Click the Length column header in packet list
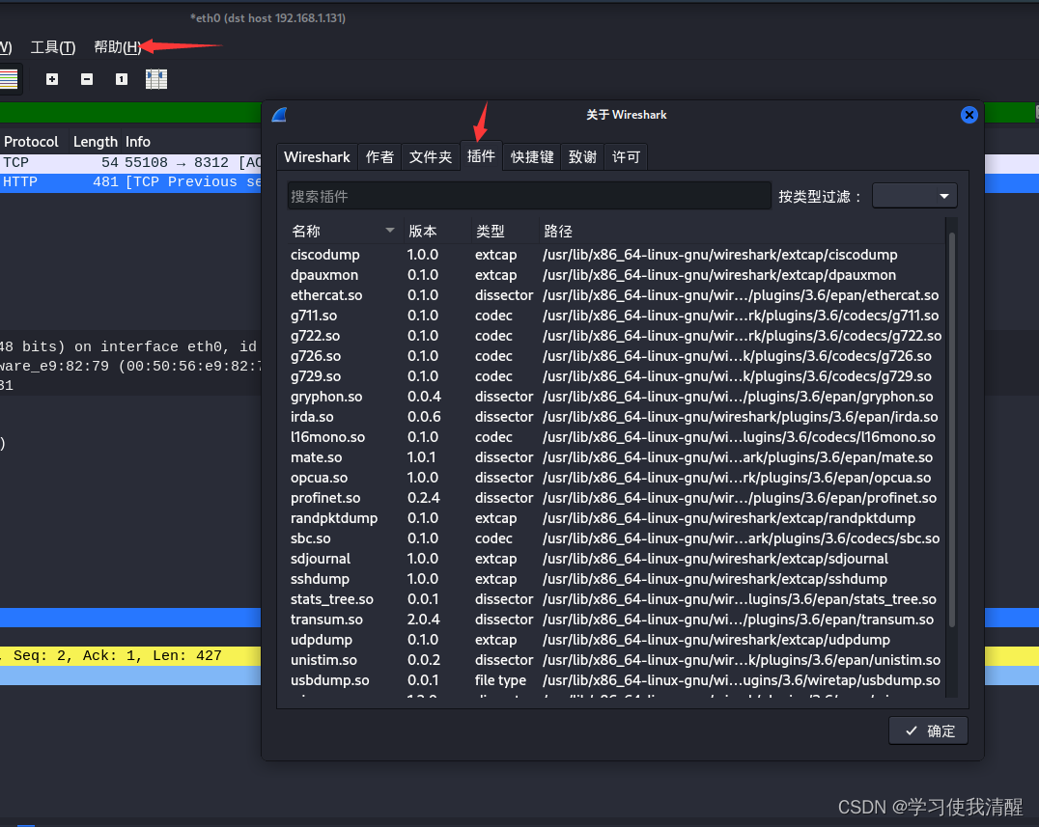1039x827 pixels. coord(95,142)
